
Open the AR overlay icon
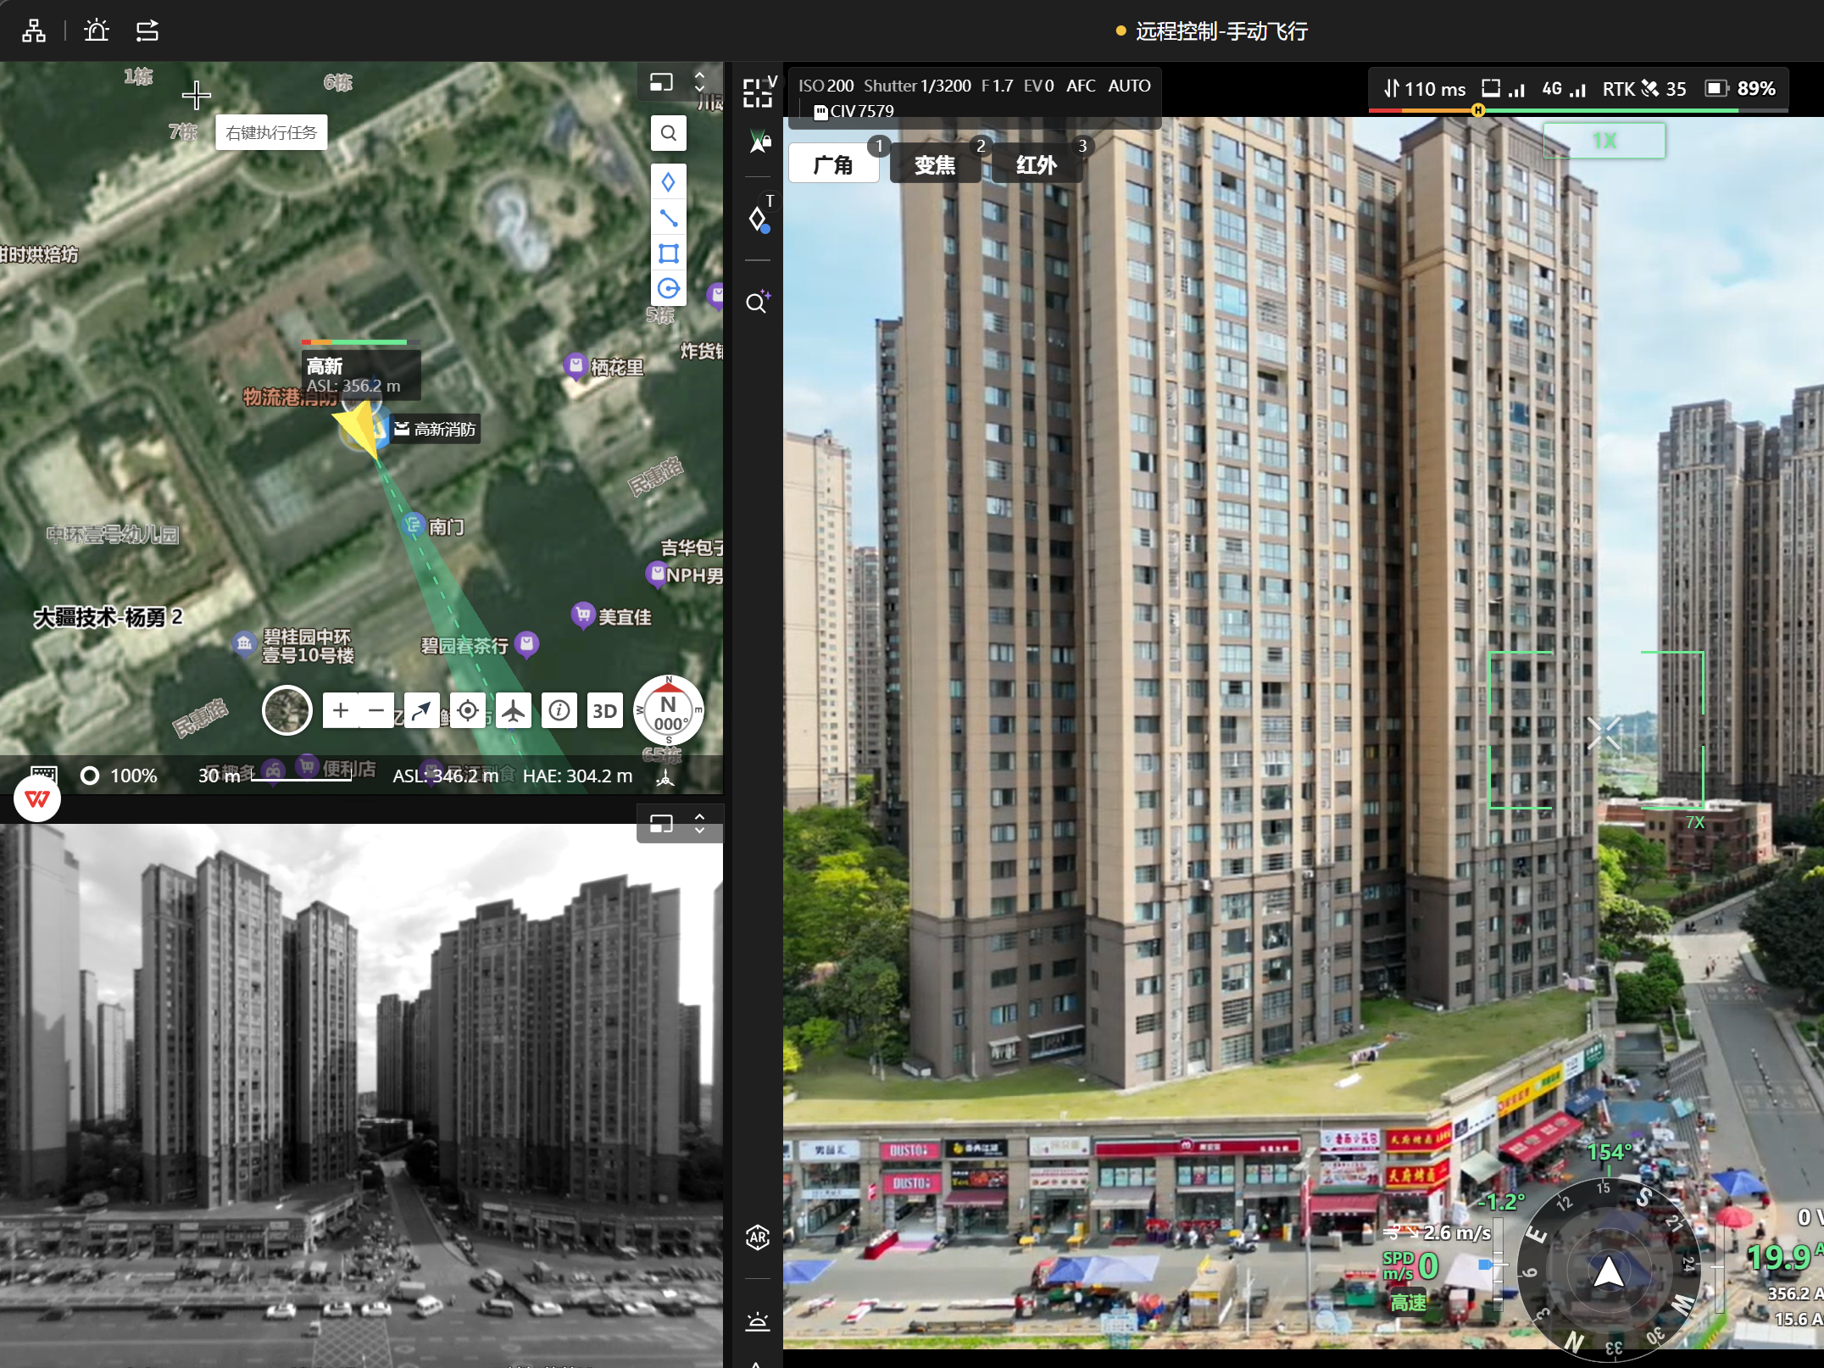[758, 1237]
